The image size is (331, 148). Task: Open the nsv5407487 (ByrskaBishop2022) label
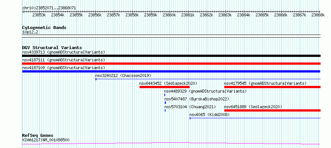(197, 99)
